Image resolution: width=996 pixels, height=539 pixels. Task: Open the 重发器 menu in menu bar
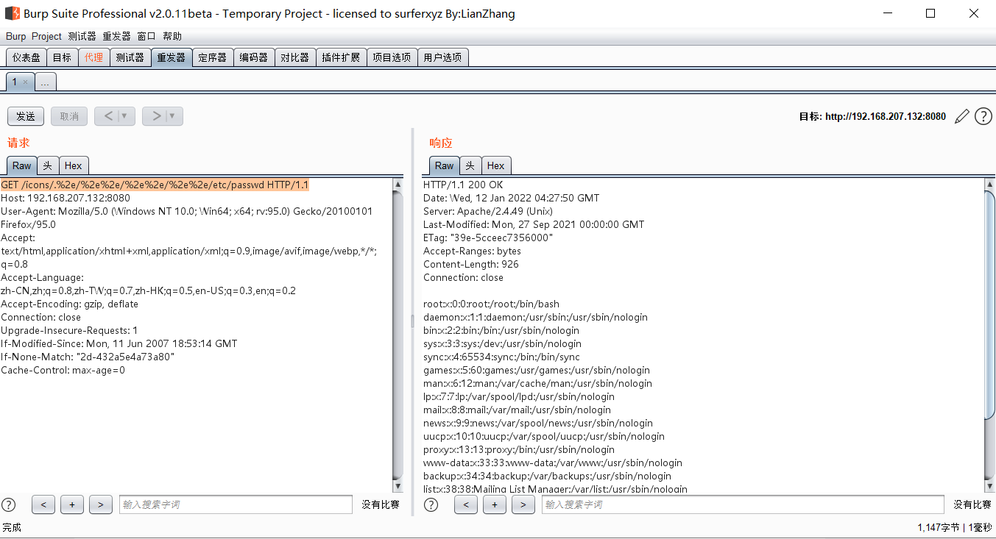point(116,36)
